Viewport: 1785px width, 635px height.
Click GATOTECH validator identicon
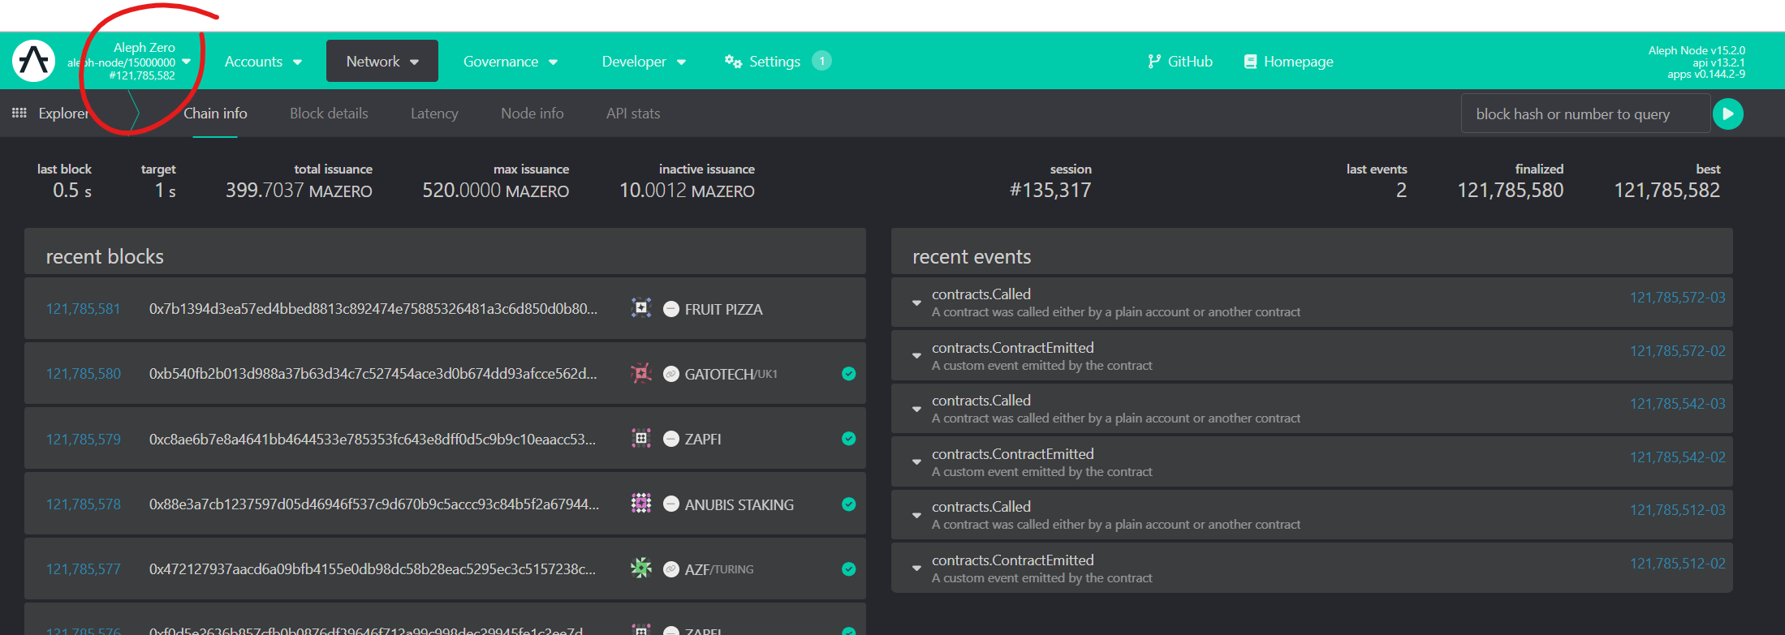(641, 374)
